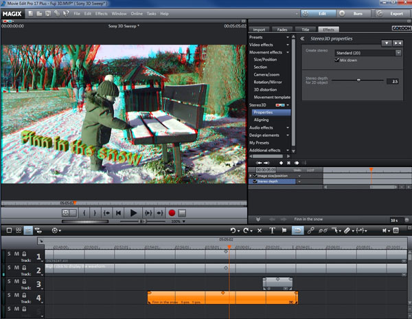The height and width of the screenshot is (319, 412).
Task: Set range start with the opening bracket
Action: (84, 212)
